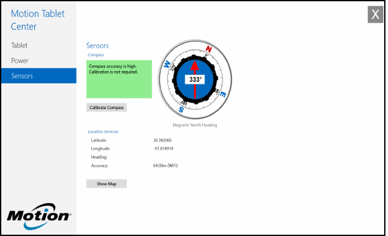388x236 pixels.
Task: Click the Show Map button
Action: 107,184
